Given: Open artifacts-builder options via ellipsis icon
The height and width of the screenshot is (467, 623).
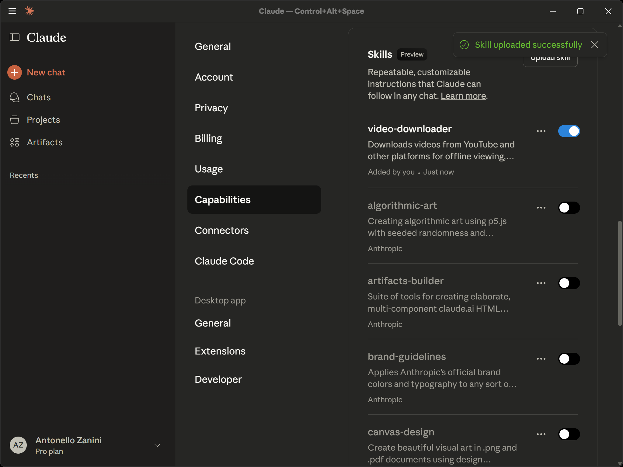Looking at the screenshot, I should click(x=541, y=283).
